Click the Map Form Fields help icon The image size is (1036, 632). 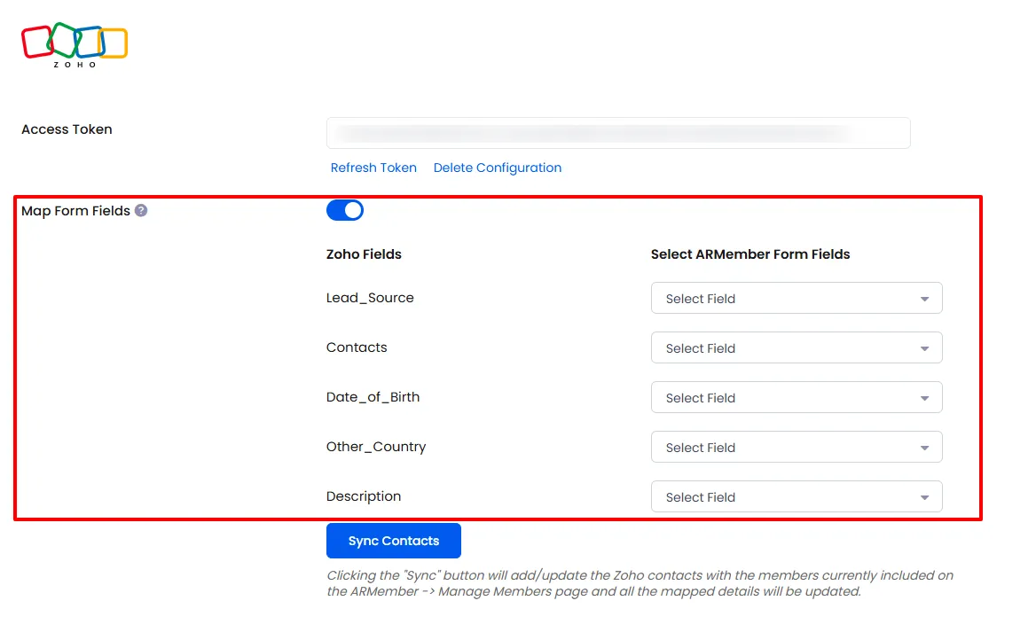click(x=141, y=211)
